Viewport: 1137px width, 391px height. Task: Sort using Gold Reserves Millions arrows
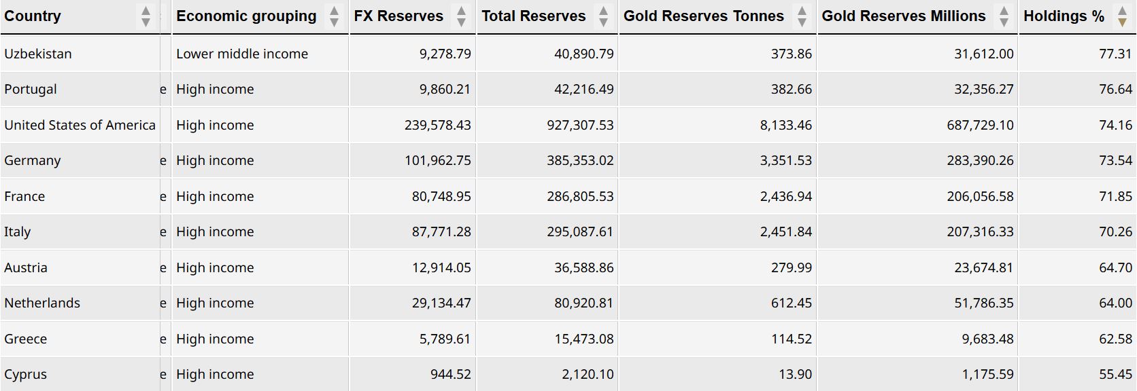pyautogui.click(x=1004, y=16)
